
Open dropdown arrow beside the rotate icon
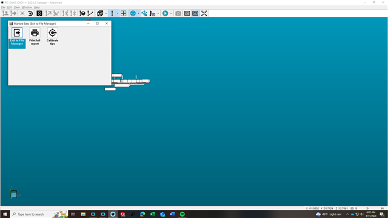(138, 13)
